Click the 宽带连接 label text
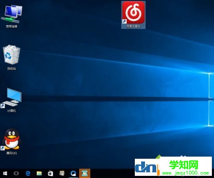 click(x=12, y=26)
